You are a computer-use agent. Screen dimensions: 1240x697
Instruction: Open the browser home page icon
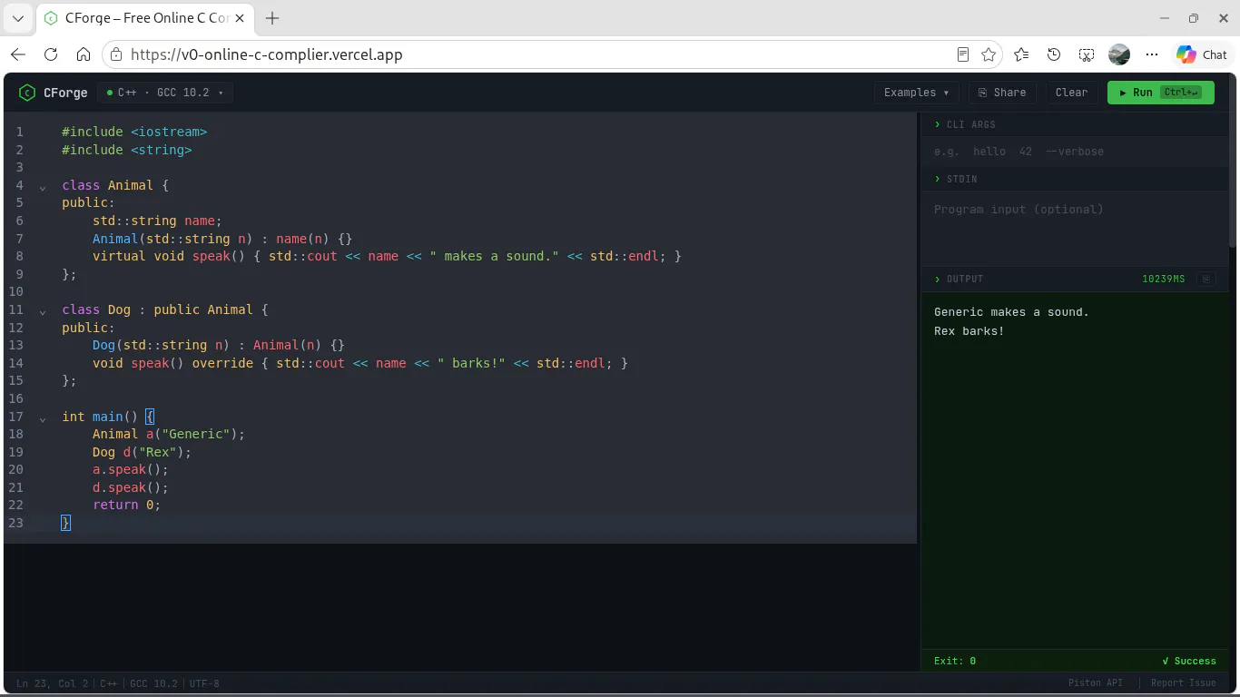84,54
